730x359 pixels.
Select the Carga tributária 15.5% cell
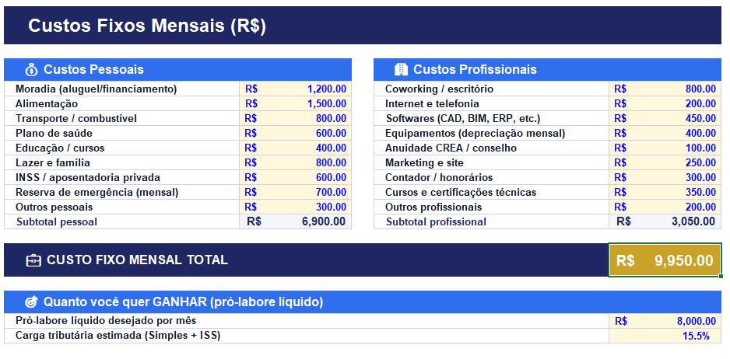tap(665, 336)
